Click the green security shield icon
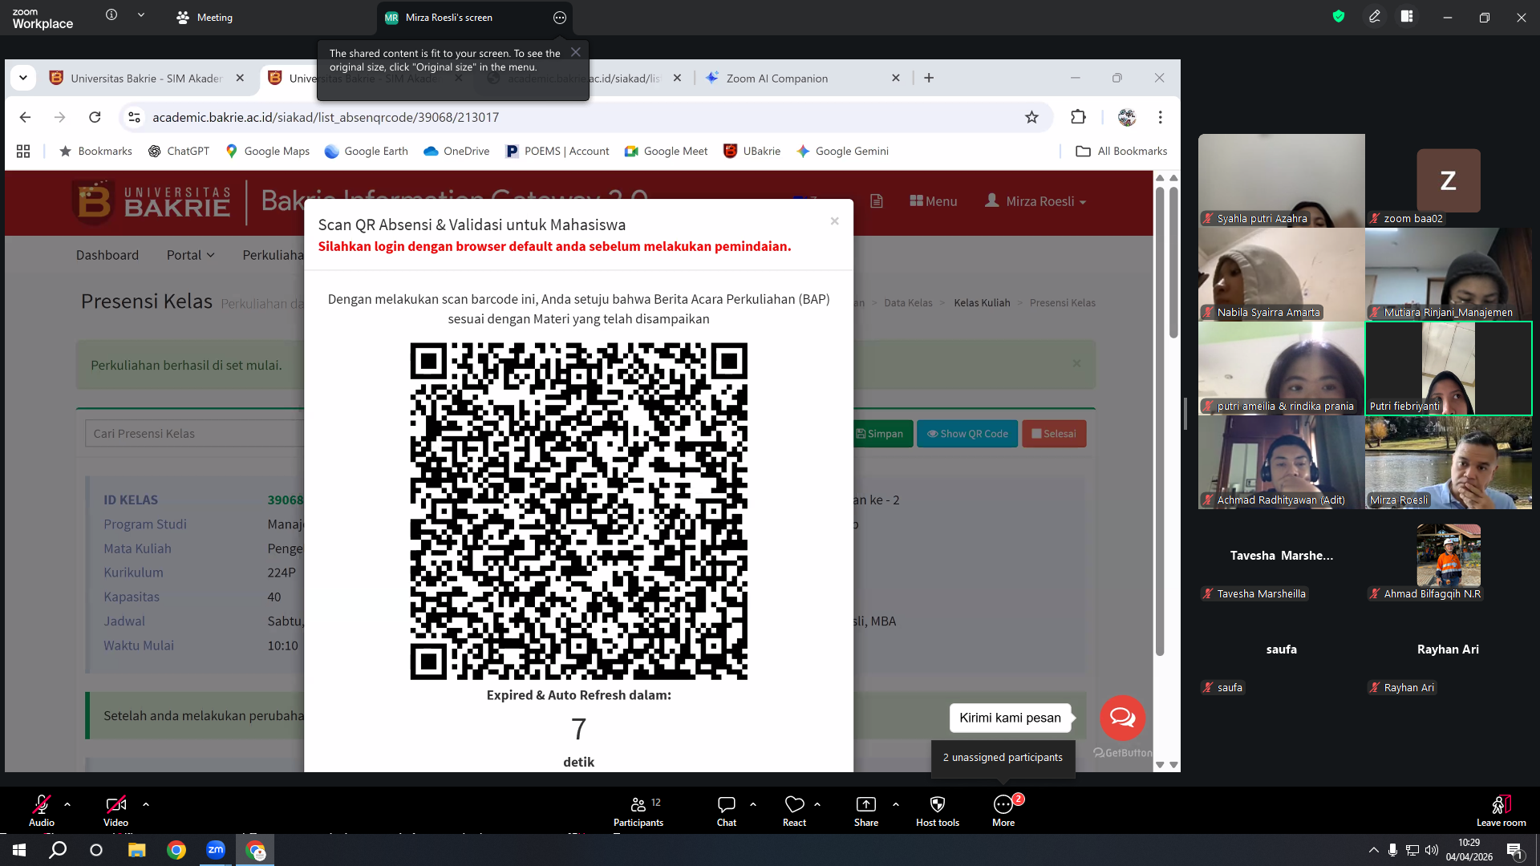The width and height of the screenshot is (1540, 866). coord(1339,16)
